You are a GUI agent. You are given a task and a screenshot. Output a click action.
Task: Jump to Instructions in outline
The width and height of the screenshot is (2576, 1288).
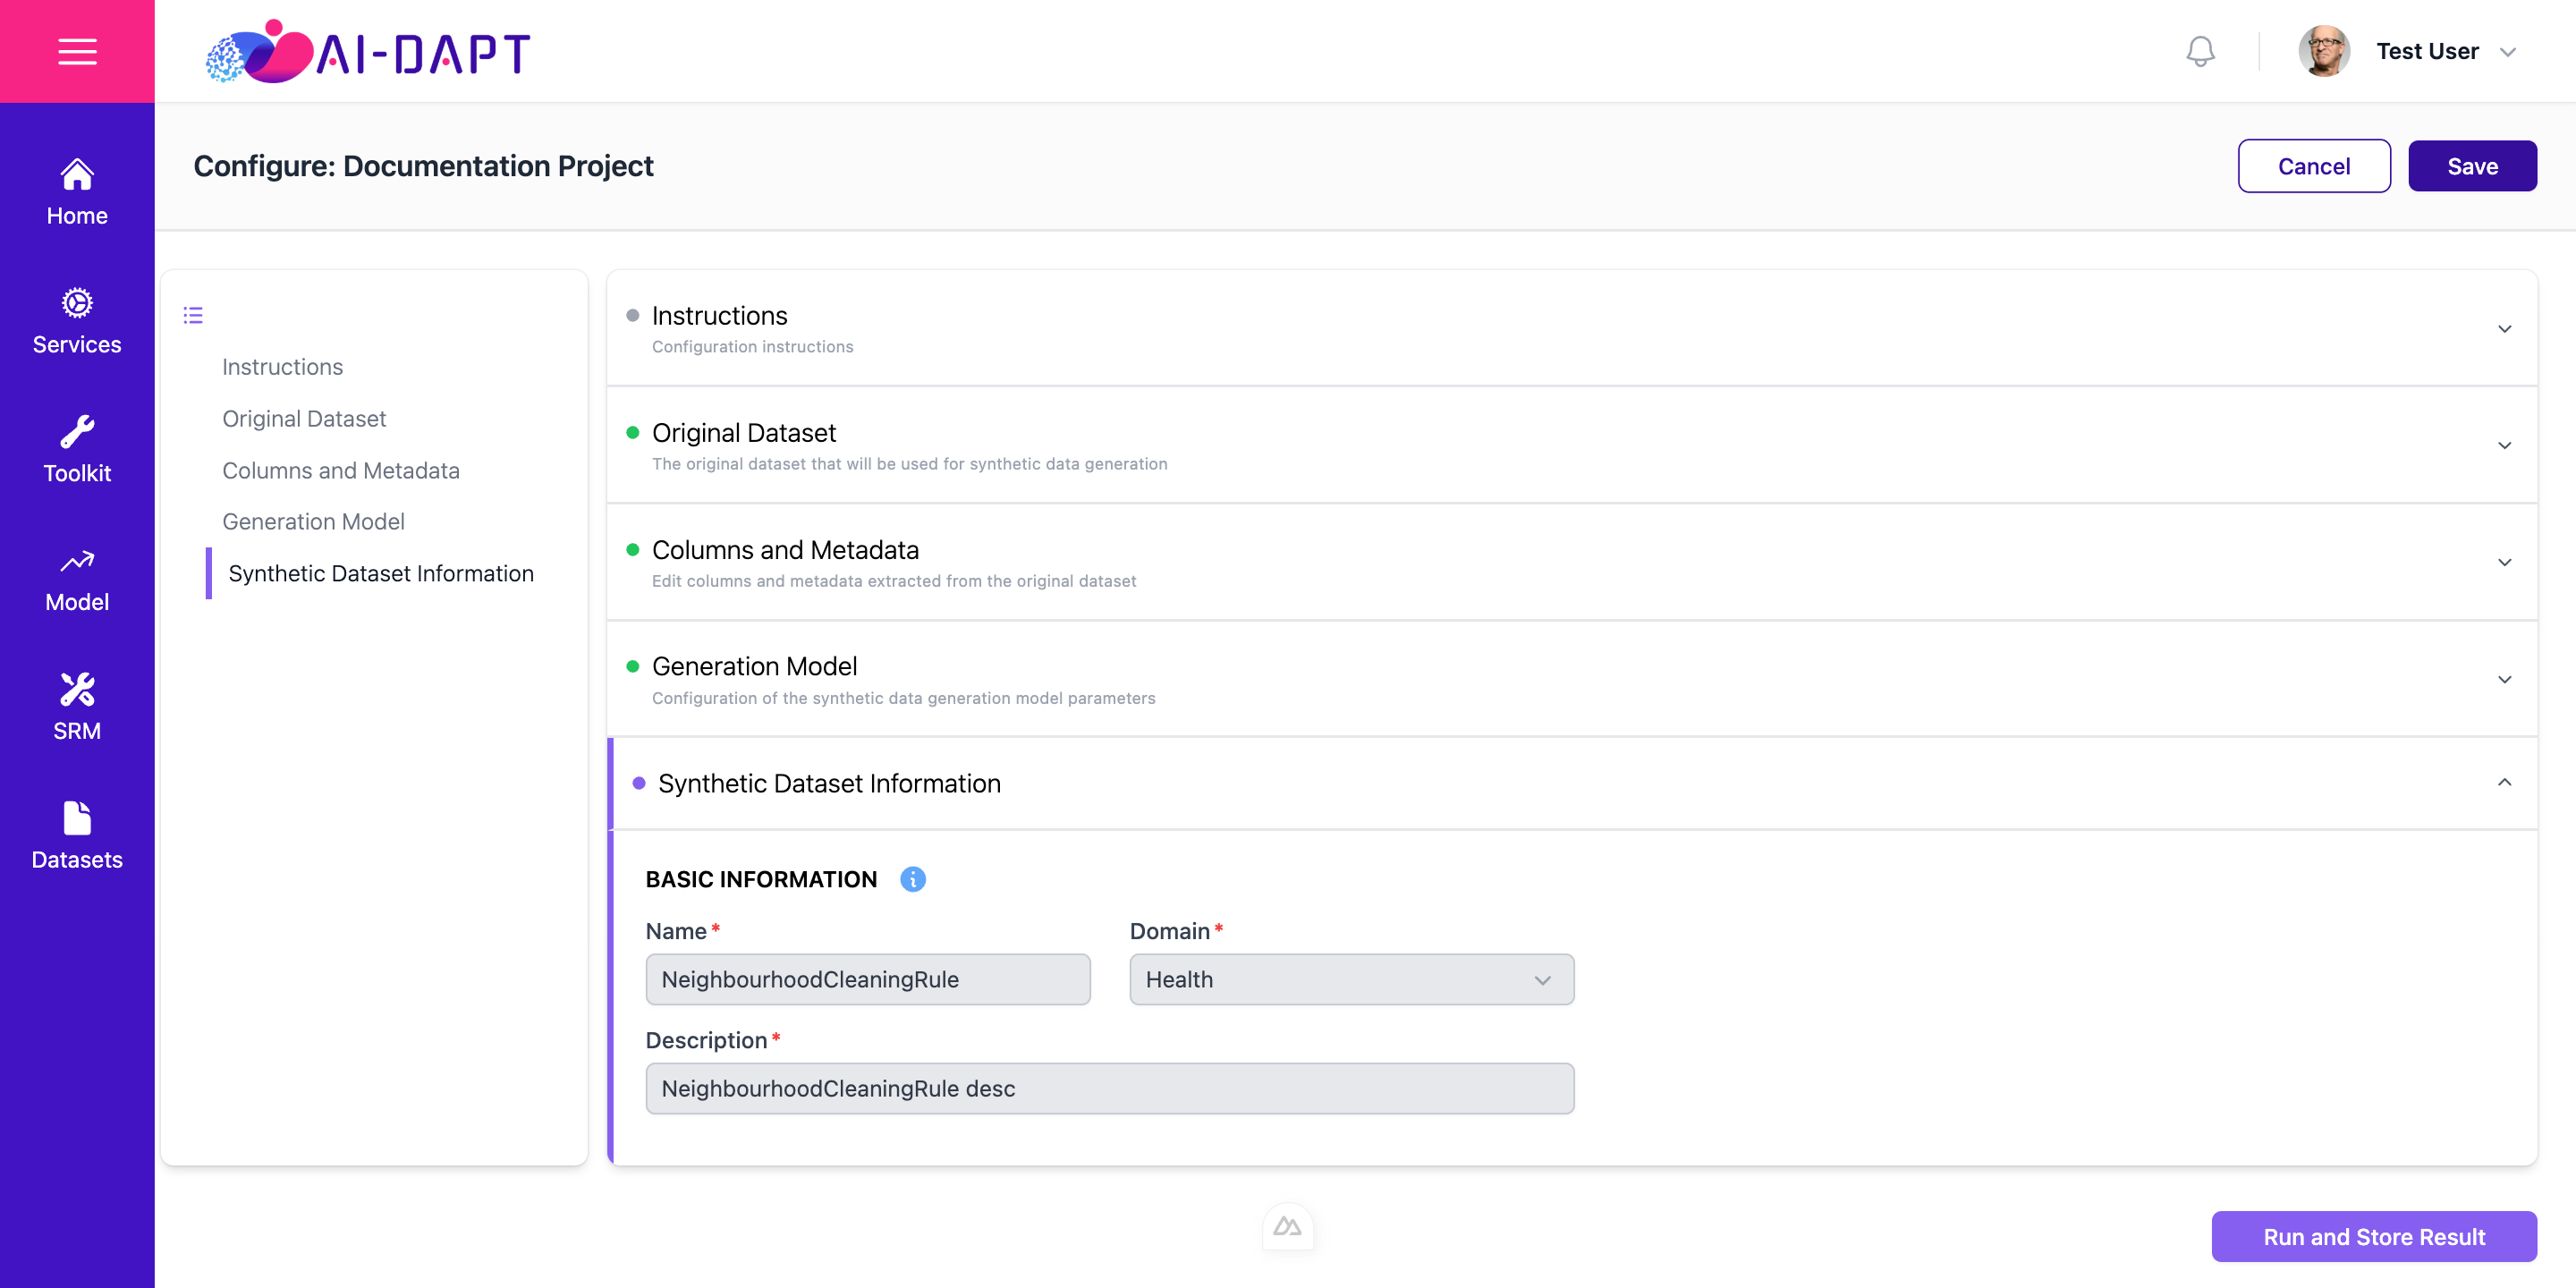click(x=282, y=367)
